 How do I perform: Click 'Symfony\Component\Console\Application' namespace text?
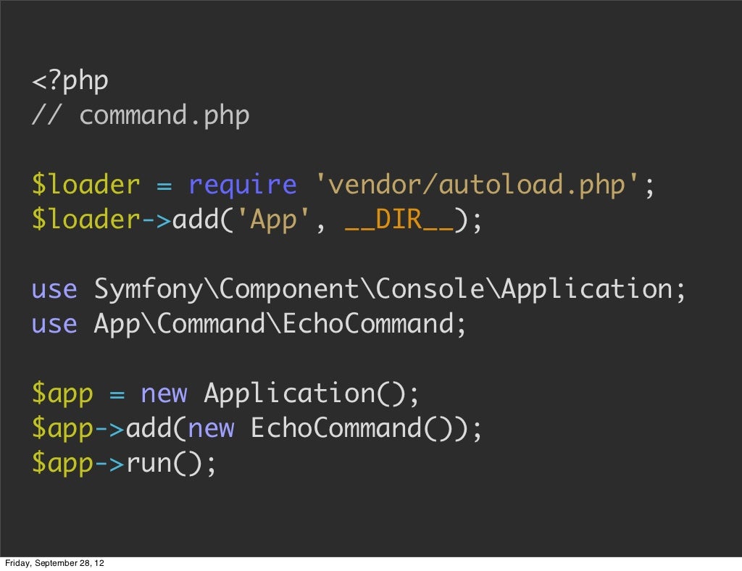pyautogui.click(x=383, y=290)
